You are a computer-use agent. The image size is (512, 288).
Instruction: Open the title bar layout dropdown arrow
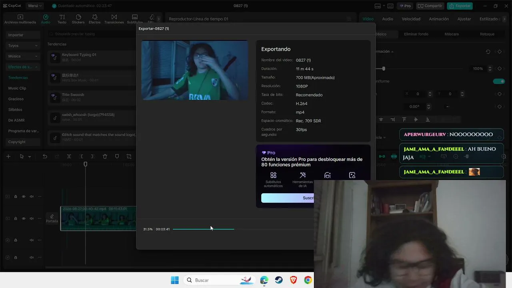(x=384, y=6)
